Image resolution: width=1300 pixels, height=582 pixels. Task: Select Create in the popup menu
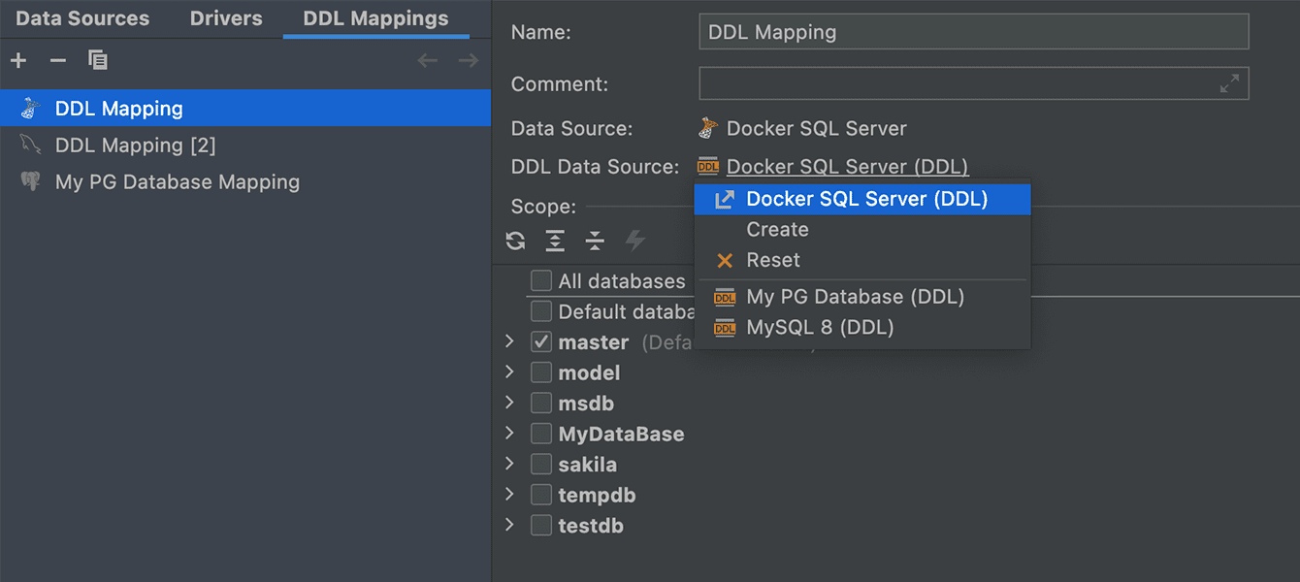[x=862, y=230]
